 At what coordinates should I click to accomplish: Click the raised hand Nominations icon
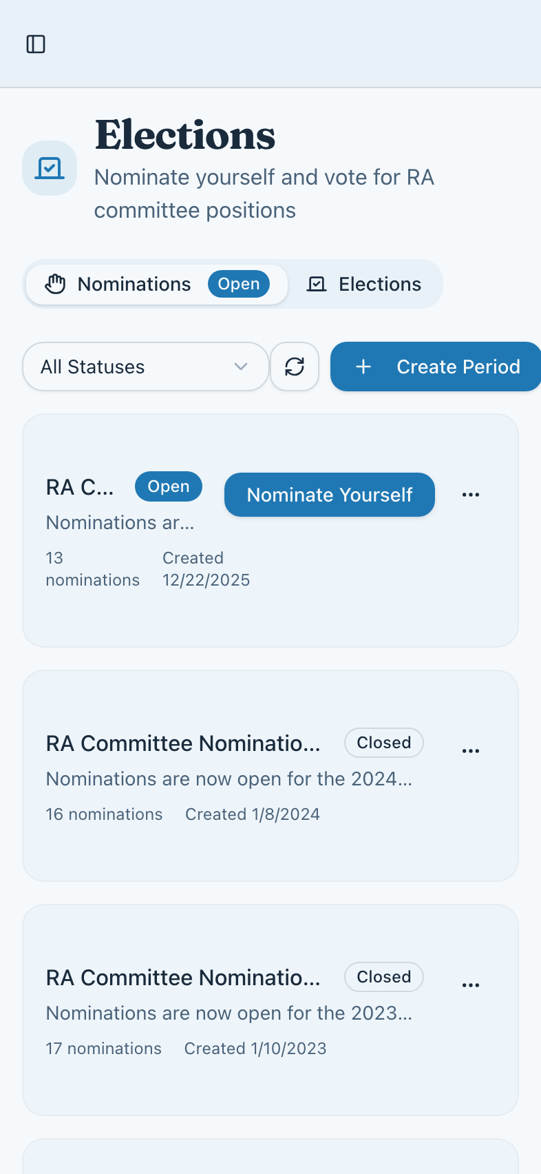click(x=55, y=284)
